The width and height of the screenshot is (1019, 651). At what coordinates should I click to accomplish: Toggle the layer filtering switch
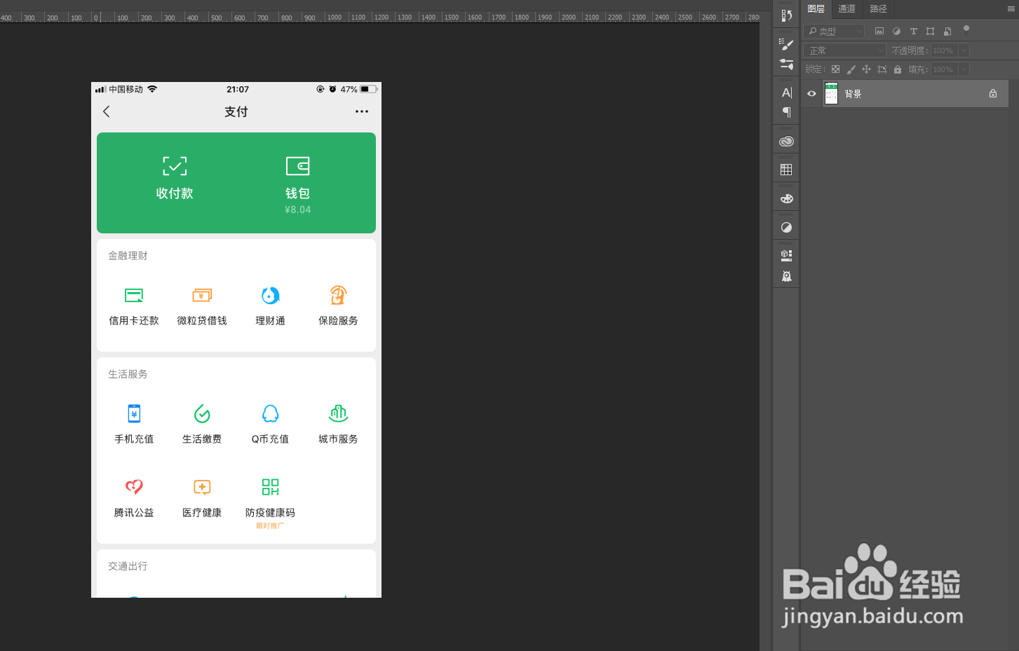pos(966,30)
